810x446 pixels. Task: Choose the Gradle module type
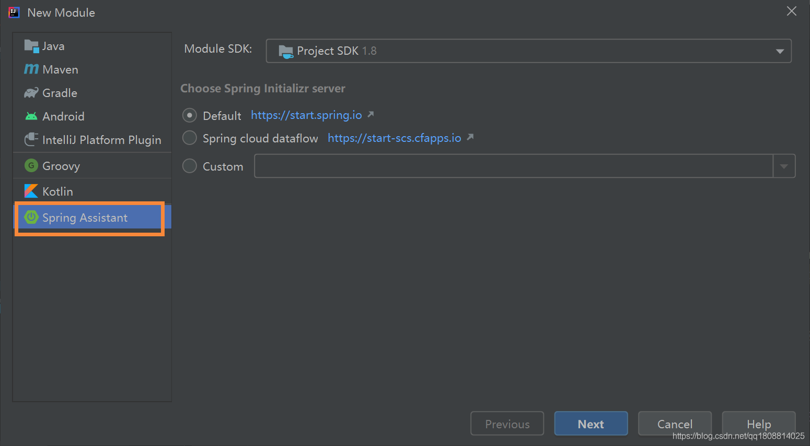57,93
